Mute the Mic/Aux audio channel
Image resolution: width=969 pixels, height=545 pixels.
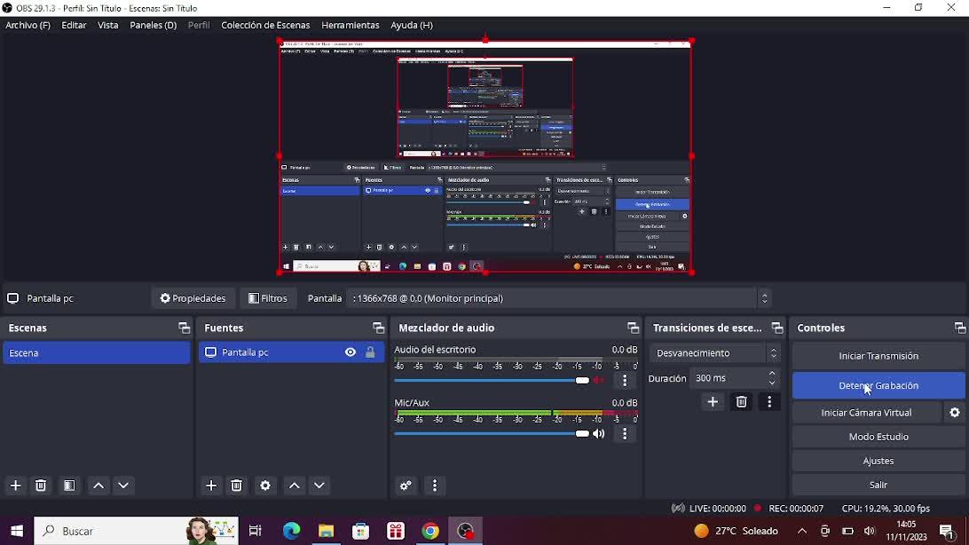[600, 434]
